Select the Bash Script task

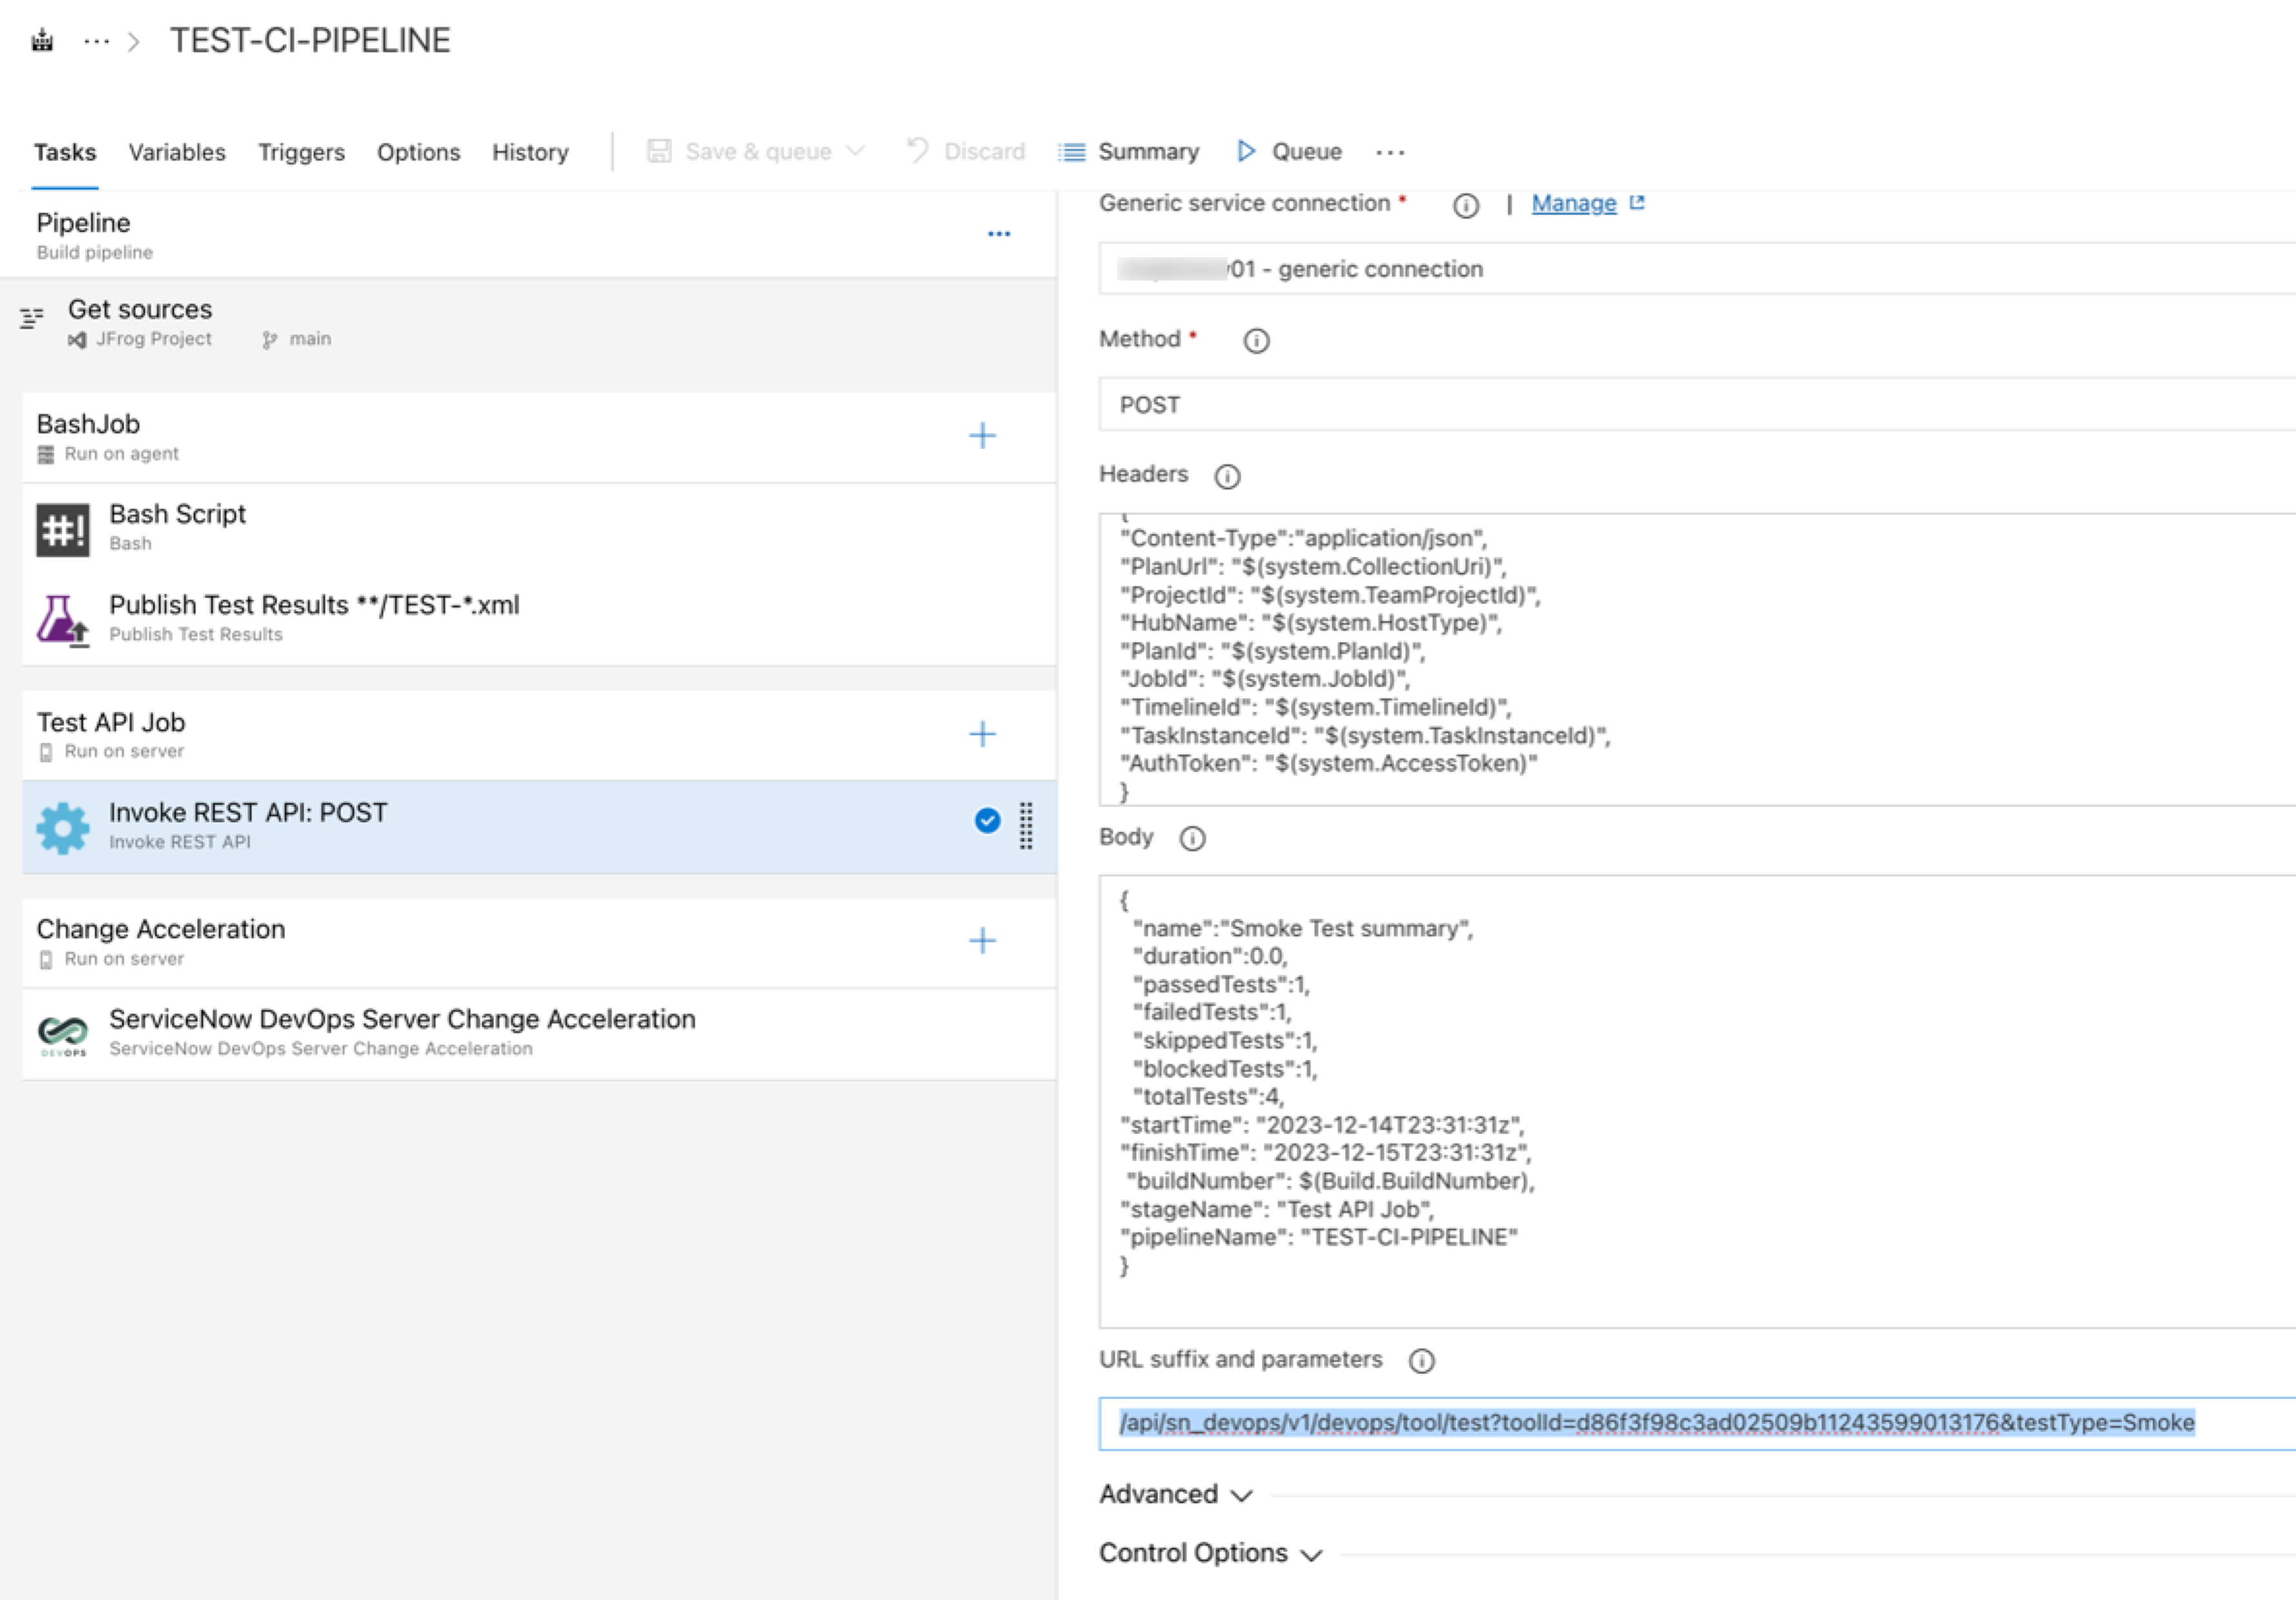coord(539,529)
